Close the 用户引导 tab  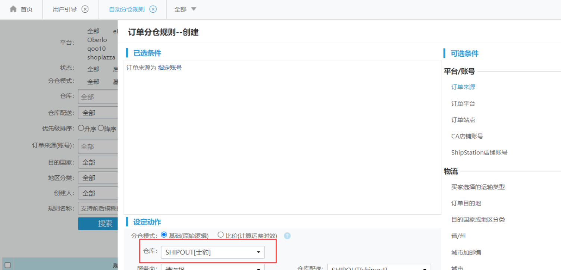click(85, 9)
